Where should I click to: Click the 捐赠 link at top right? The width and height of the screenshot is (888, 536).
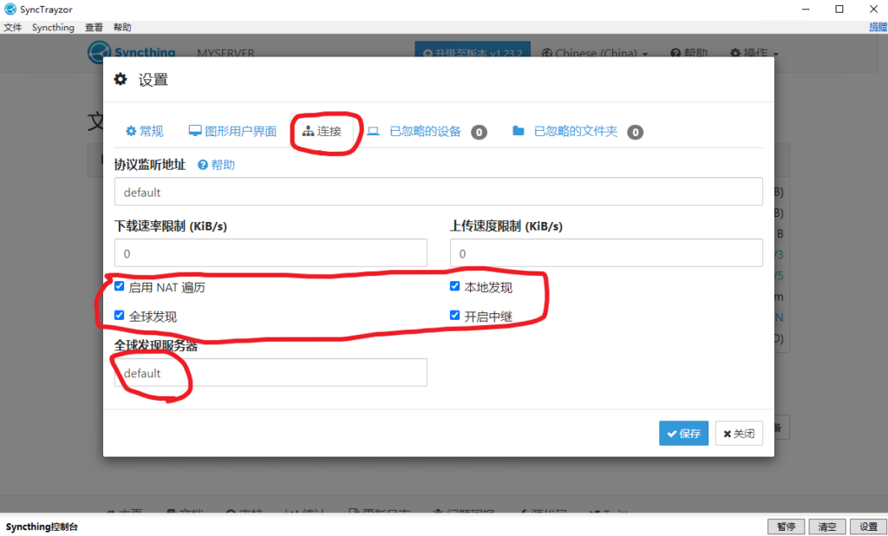pyautogui.click(x=878, y=27)
